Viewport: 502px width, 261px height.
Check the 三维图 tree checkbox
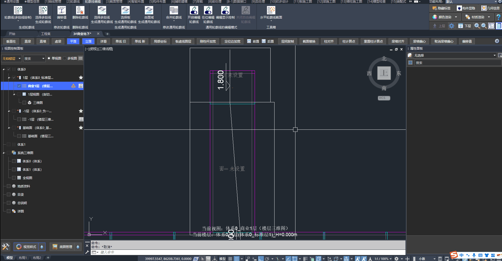[x=24, y=103]
